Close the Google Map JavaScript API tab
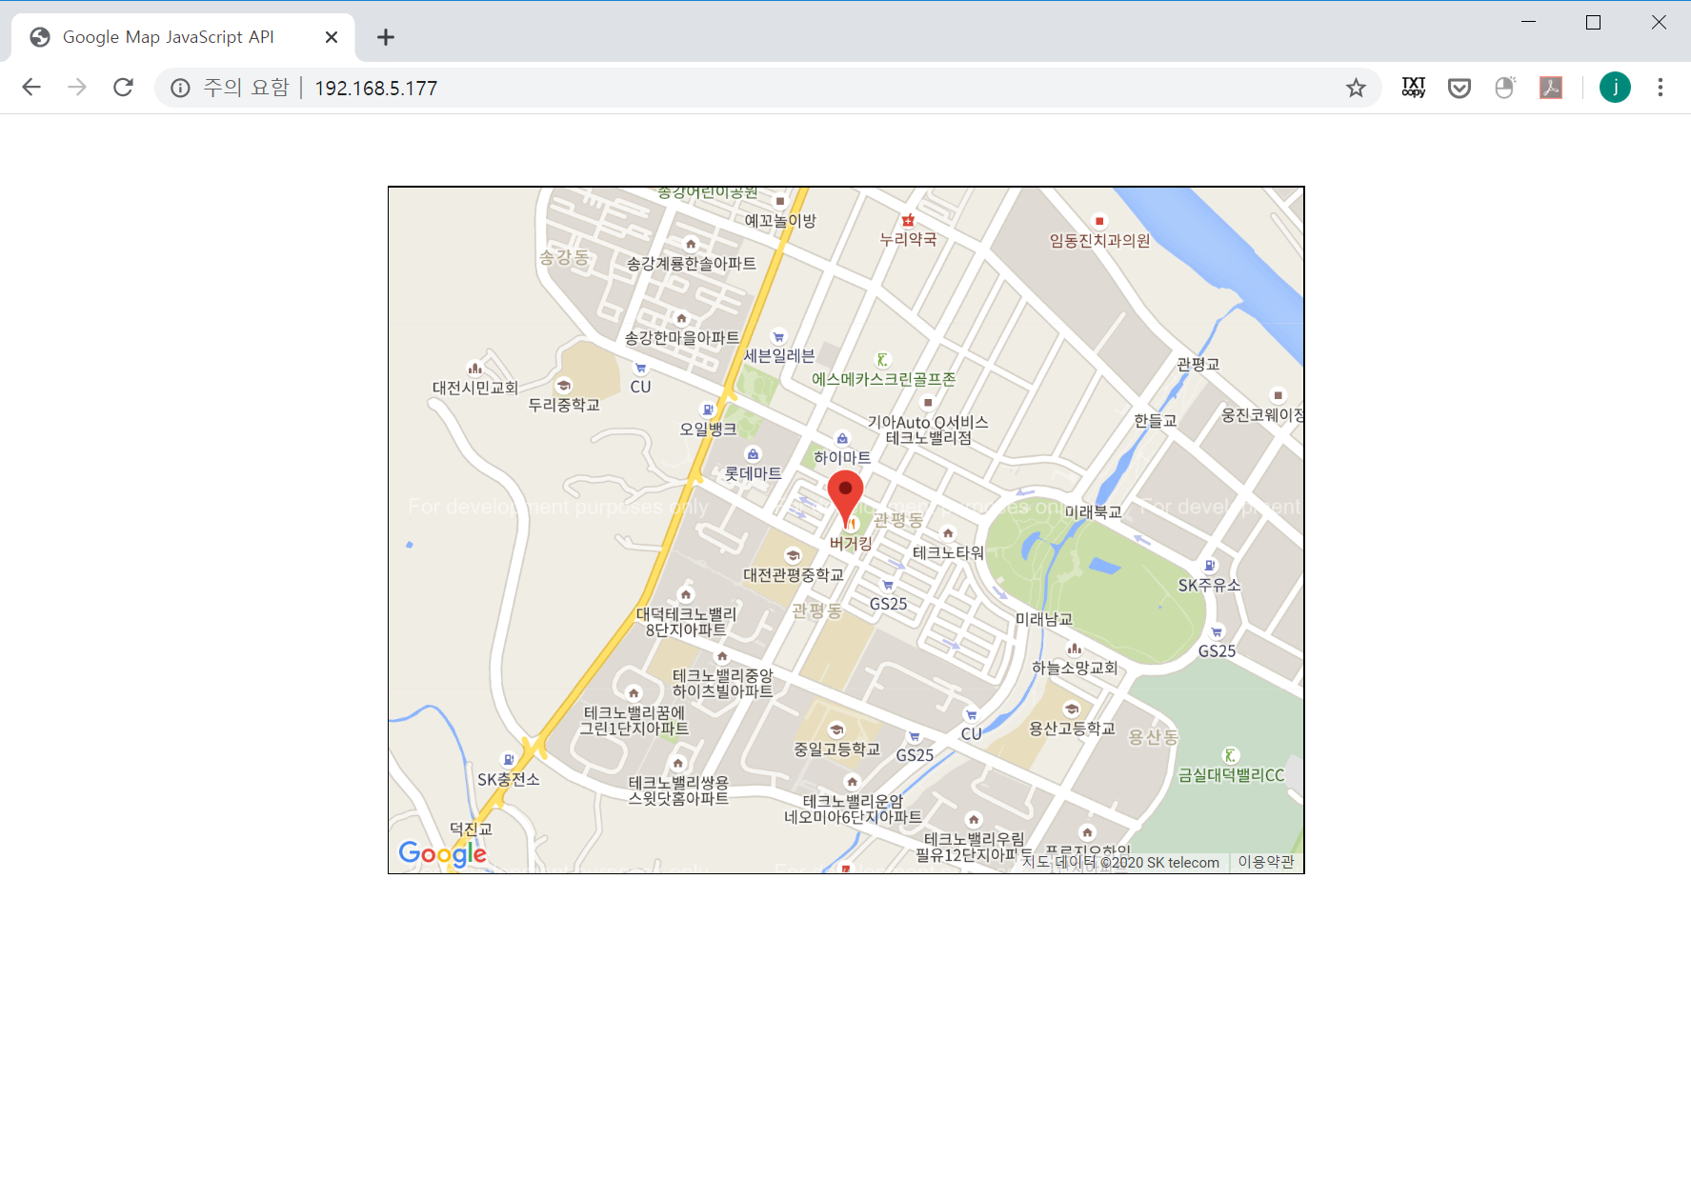The width and height of the screenshot is (1691, 1199). 332,37
